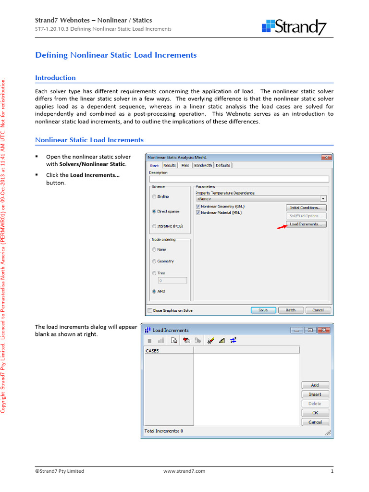369x492 pixels.
Task: Choose None for node ordering
Action: click(159, 250)
